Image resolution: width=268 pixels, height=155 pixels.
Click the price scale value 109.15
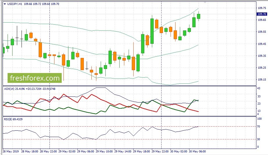point(262,80)
